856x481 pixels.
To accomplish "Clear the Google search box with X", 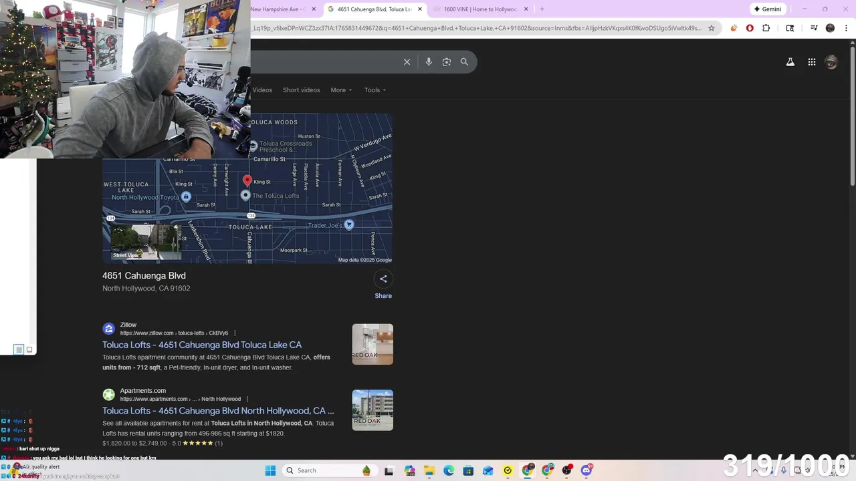I will coord(407,61).
